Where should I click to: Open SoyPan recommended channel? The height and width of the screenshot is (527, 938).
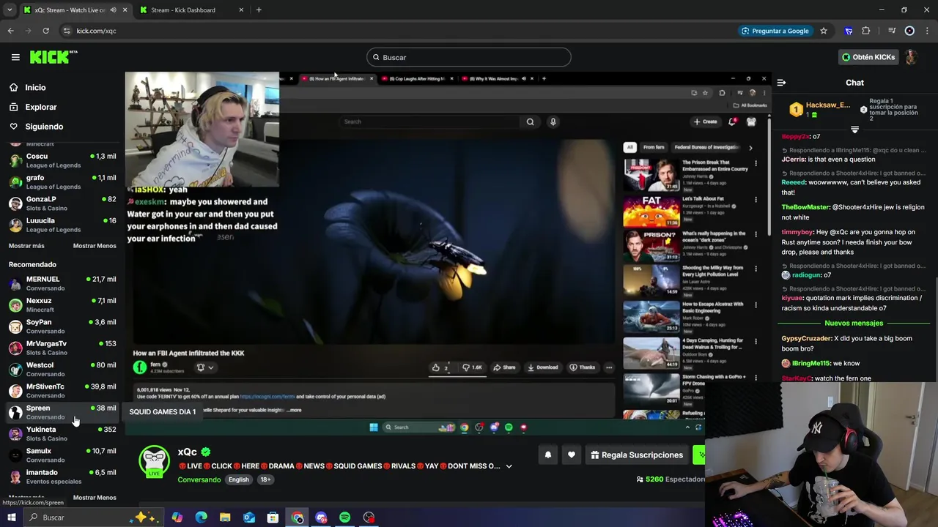point(62,326)
